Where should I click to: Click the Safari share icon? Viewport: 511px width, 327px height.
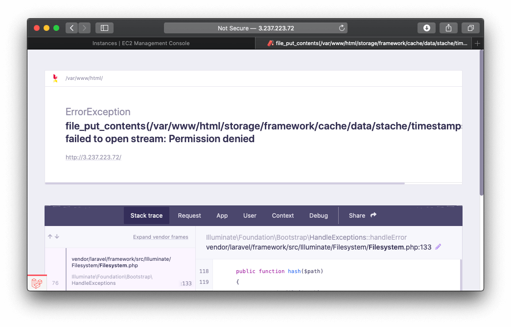point(448,28)
